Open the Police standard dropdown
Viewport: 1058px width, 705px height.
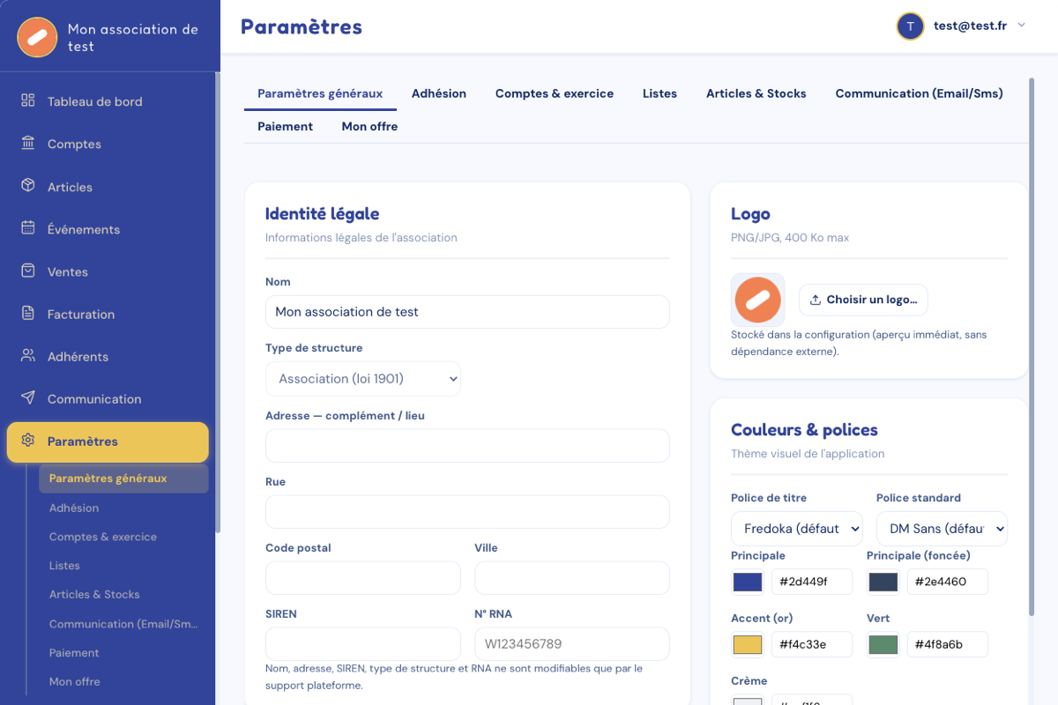point(942,529)
